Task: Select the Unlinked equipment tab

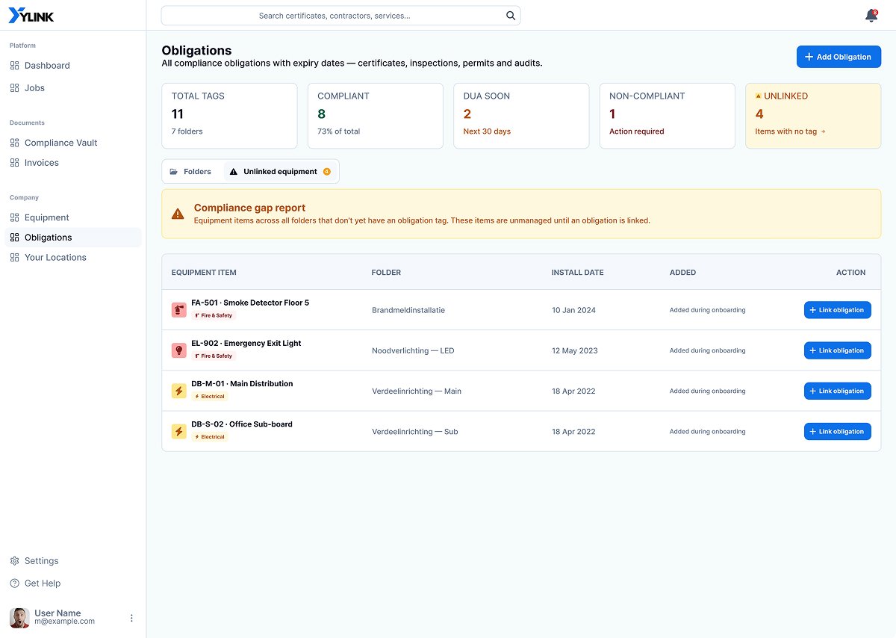Action: tap(281, 172)
